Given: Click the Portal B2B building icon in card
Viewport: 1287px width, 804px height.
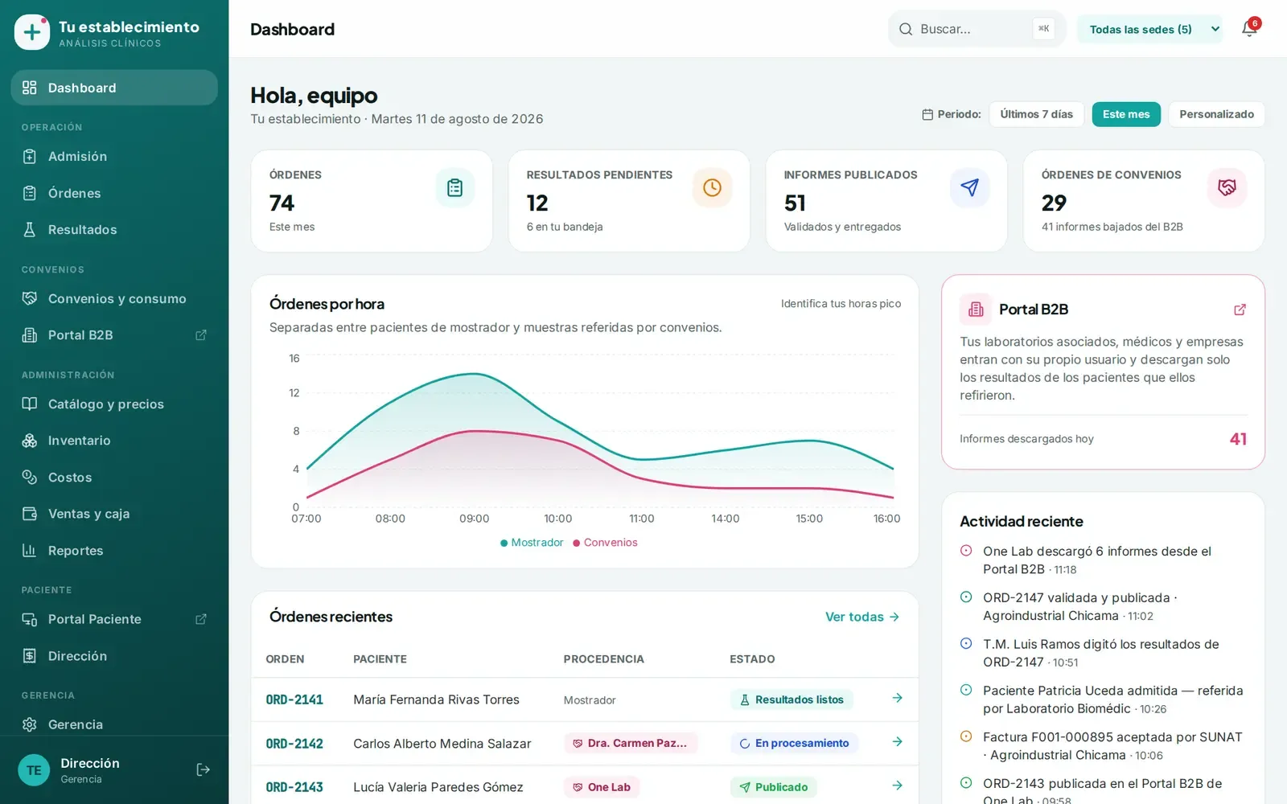Looking at the screenshot, I should pos(976,310).
